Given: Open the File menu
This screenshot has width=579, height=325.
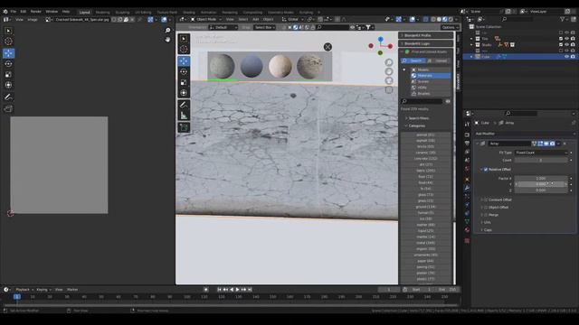Looking at the screenshot, I should [14, 12].
